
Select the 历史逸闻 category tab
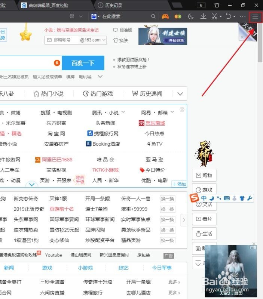(147, 94)
